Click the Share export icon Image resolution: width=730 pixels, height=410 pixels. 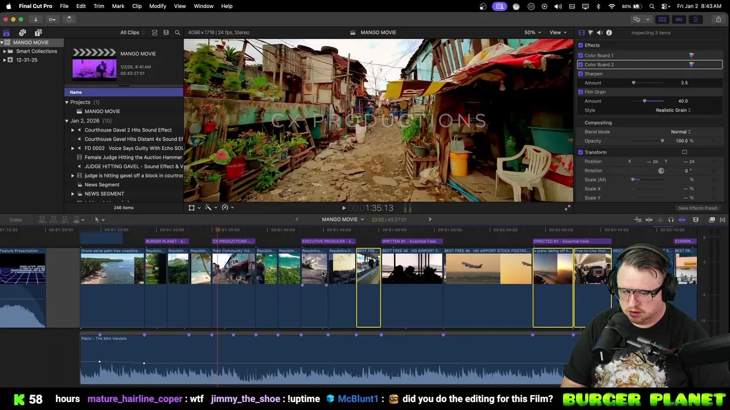718,19
